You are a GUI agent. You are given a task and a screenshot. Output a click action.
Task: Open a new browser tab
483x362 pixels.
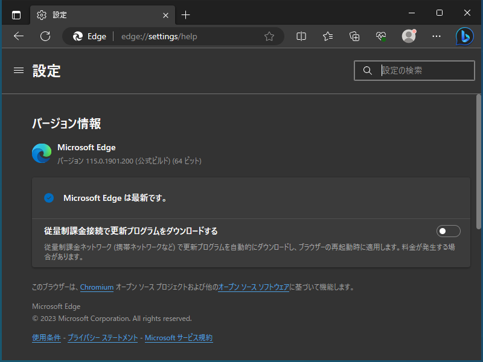185,14
